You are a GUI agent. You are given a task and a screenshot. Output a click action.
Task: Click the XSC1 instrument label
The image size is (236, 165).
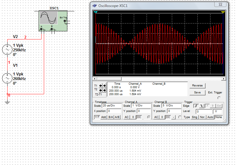(54, 8)
